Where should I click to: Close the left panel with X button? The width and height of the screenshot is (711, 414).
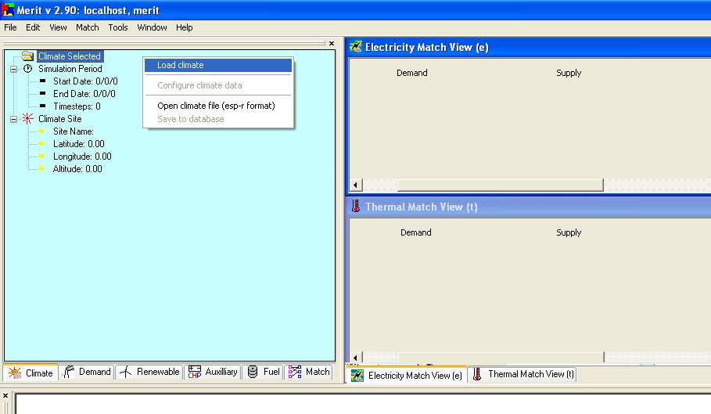click(x=332, y=44)
